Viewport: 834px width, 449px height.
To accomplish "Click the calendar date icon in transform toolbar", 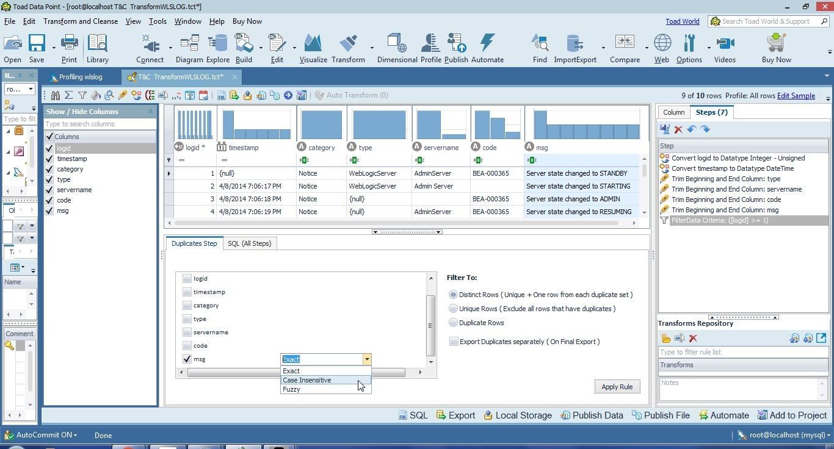I will [203, 95].
